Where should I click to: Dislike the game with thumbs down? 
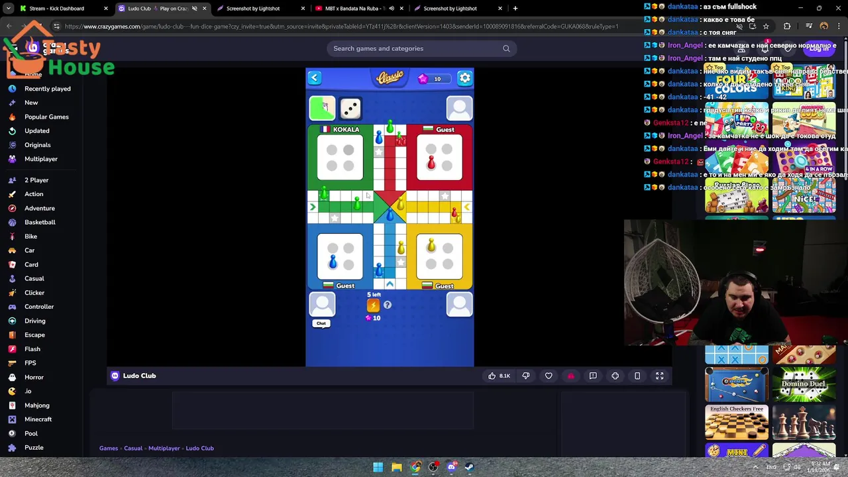526,376
